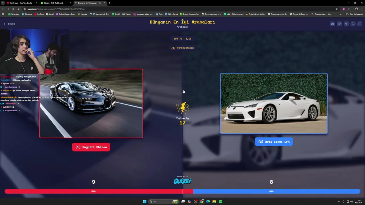Expand the hidden bookmarks chevron

(x=340, y=14)
